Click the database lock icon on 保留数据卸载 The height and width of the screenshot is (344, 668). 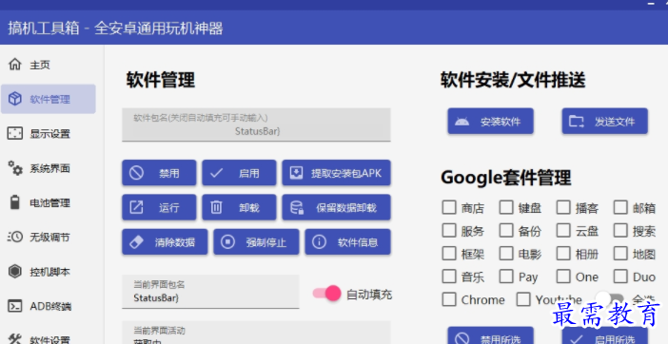[297, 207]
